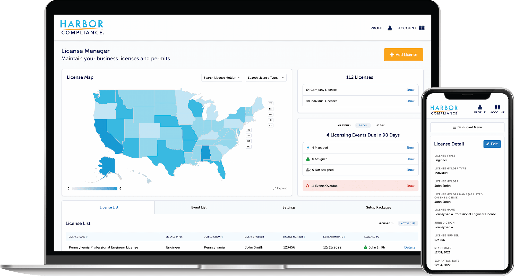Image resolution: width=515 pixels, height=276 pixels.
Task: Switch events view to 180 DAY
Action: [380, 125]
